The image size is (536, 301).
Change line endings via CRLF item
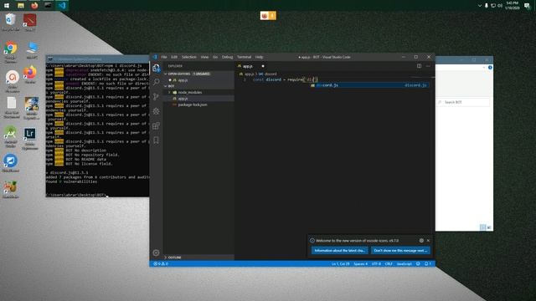click(389, 264)
